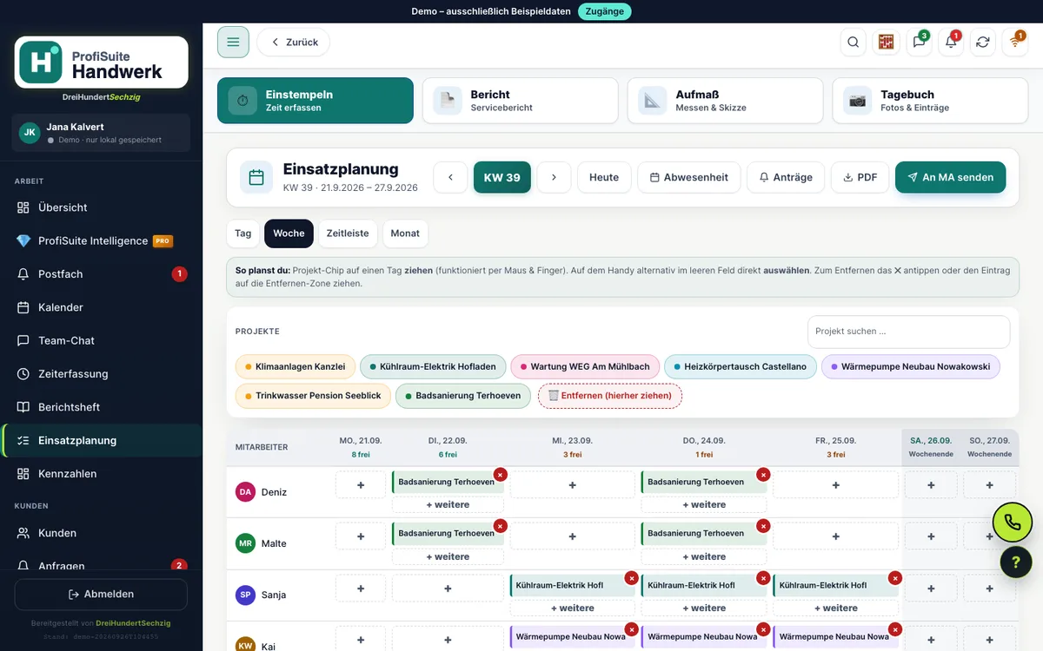1043x651 pixels.
Task: Open the colorful grid icon beside search
Action: tap(886, 42)
